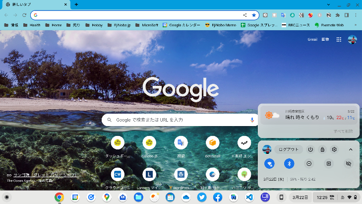This screenshot has height=204, width=362.
Task: Open Phone Hub icon in the shelf
Action: tap(282, 197)
